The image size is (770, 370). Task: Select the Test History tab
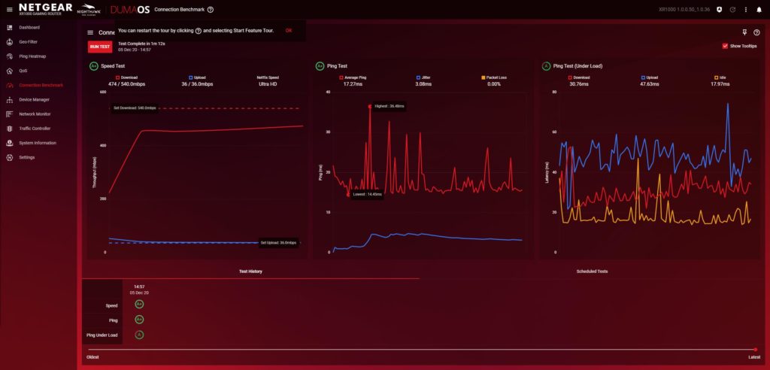(x=250, y=271)
